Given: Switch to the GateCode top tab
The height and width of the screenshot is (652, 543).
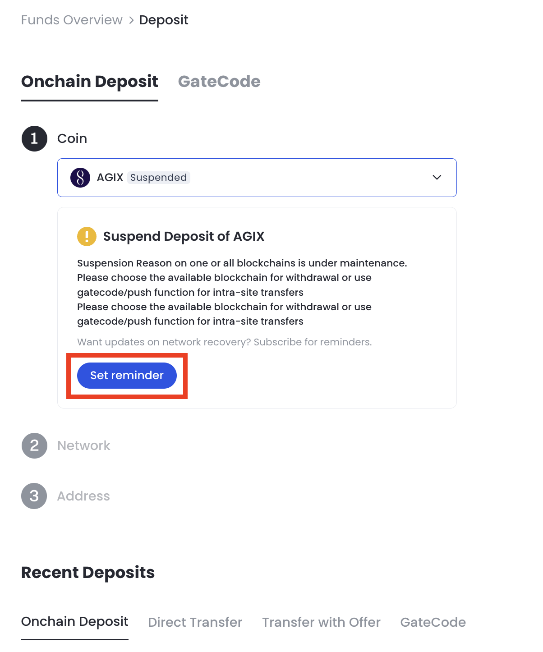Looking at the screenshot, I should point(219,82).
